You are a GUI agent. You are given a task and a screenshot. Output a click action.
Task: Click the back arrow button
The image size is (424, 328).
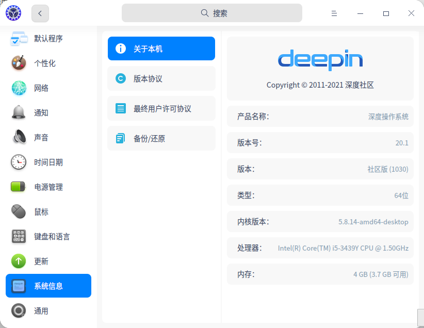click(40, 13)
